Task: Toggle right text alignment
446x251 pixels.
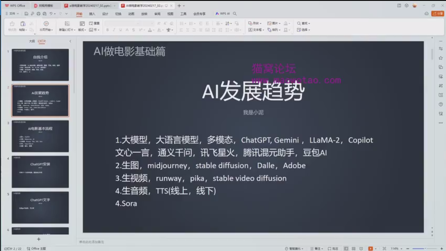Action: click(194, 30)
